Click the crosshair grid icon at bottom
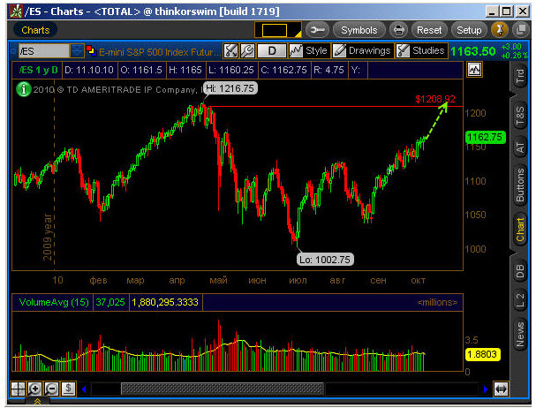This screenshot has width=536, height=408. click(x=18, y=389)
